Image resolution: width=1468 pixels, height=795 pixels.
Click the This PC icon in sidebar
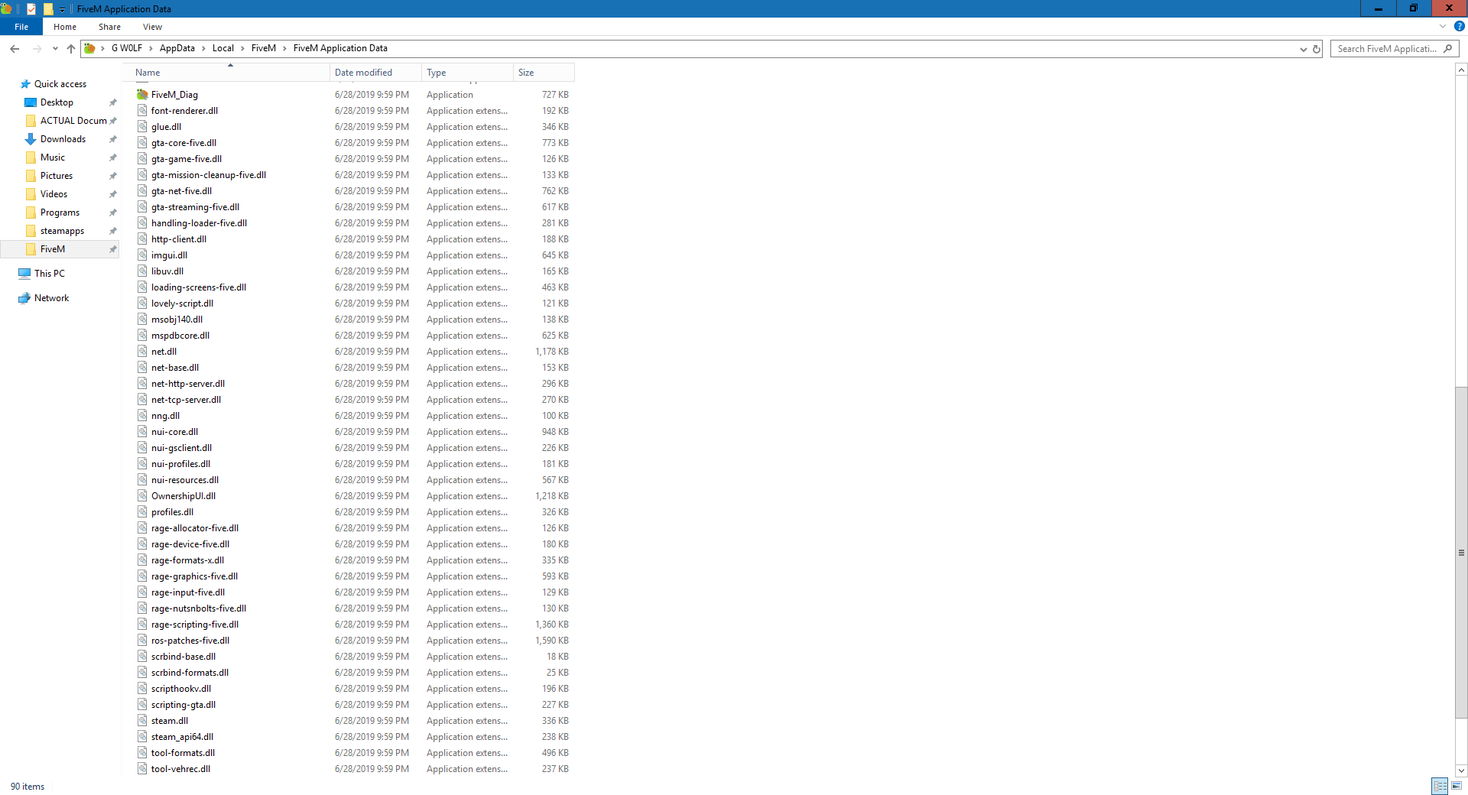tap(24, 274)
